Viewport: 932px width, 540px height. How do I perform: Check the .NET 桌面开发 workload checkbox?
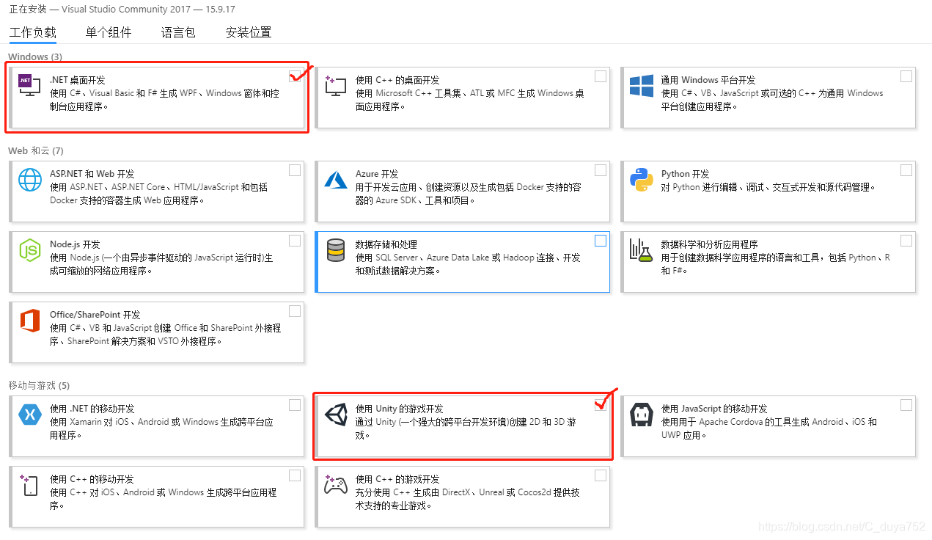295,76
